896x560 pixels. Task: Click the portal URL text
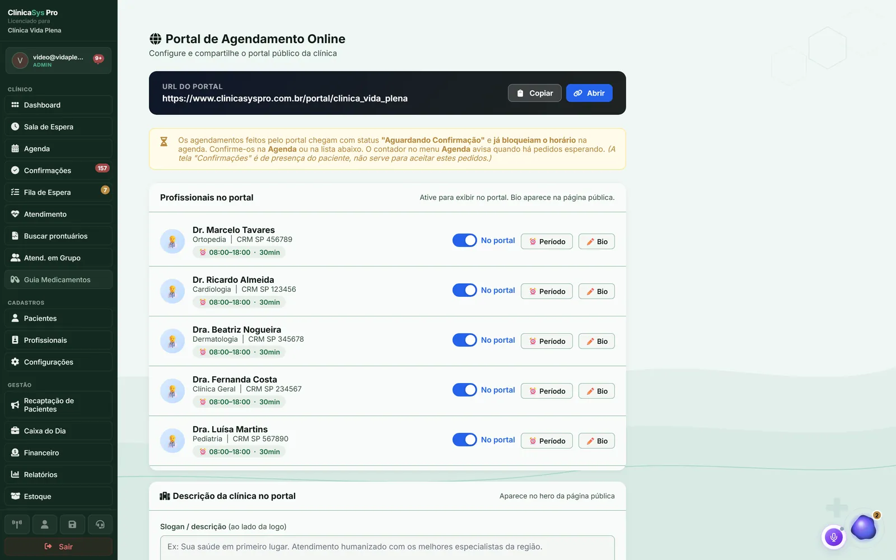pos(285,99)
